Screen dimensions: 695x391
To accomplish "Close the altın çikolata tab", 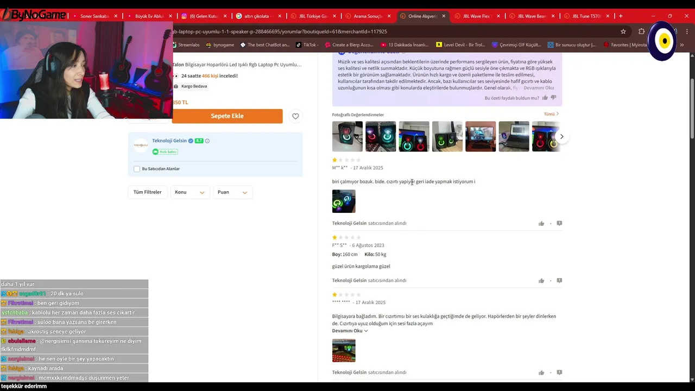I will pyautogui.click(x=280, y=16).
